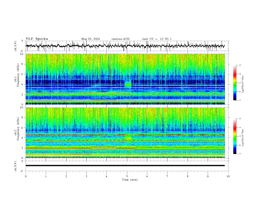Click the "5" tick on ch.1(V) axis
The height and width of the screenshot is (198, 257).
[22, 41]
